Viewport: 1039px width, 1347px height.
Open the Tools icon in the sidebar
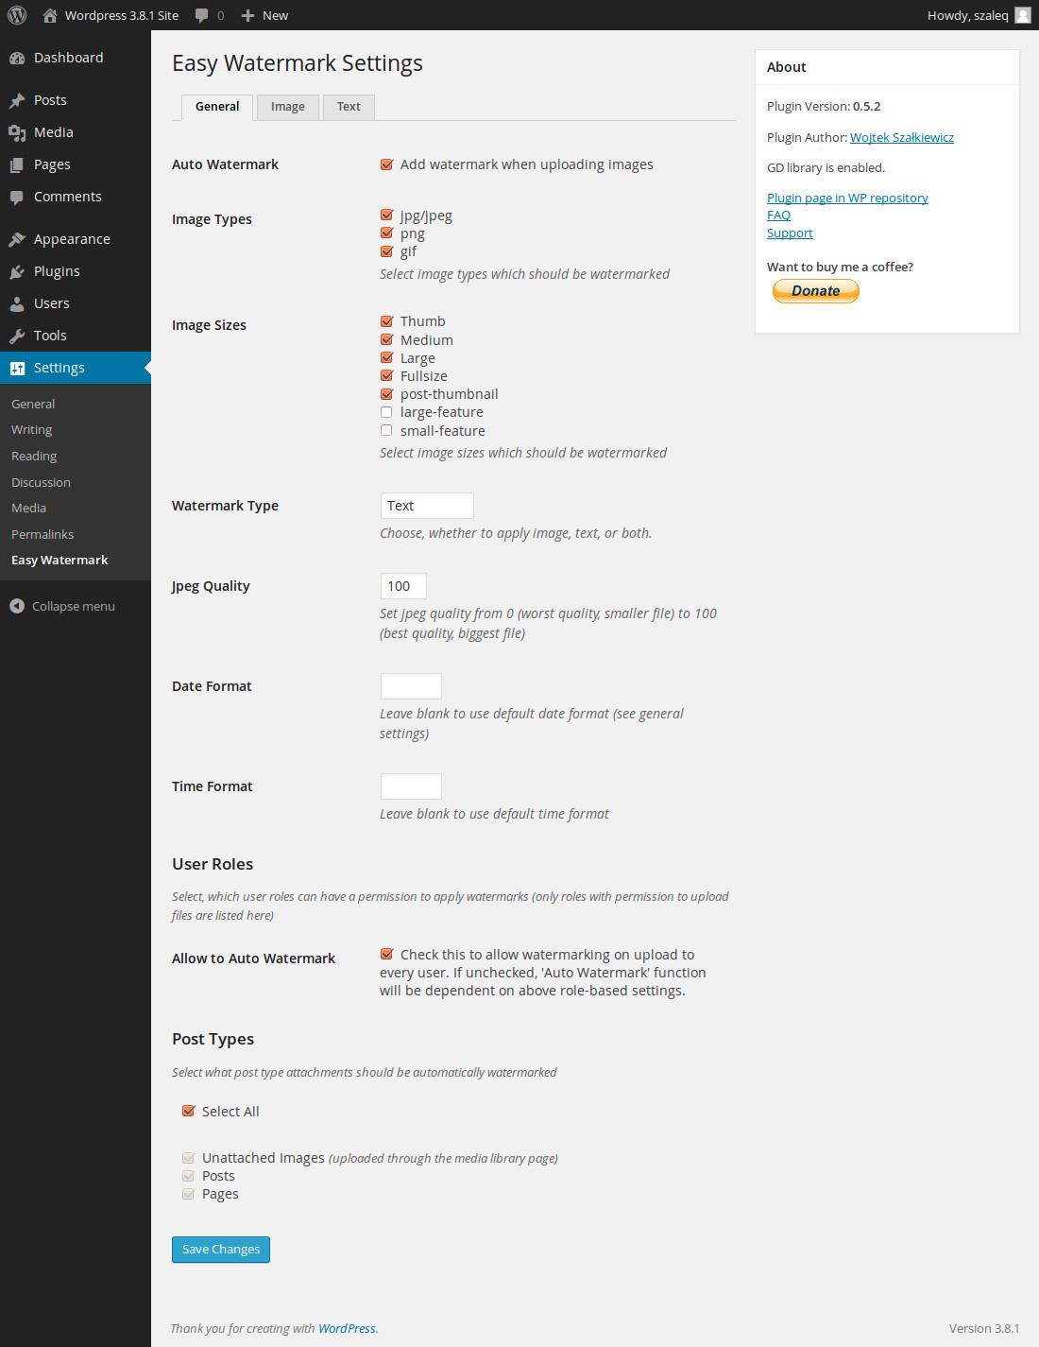[17, 336]
